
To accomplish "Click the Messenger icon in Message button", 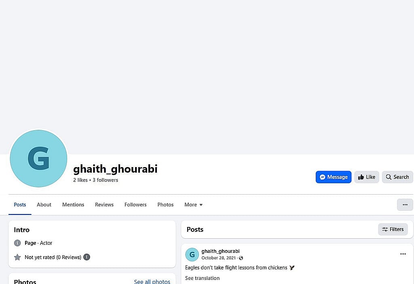I will click(322, 177).
